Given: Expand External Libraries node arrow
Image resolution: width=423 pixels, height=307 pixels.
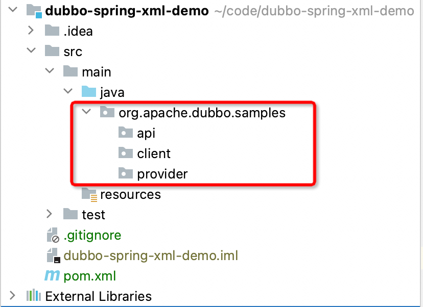Looking at the screenshot, I should [13, 296].
